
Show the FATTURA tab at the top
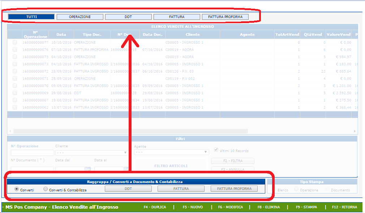click(177, 17)
